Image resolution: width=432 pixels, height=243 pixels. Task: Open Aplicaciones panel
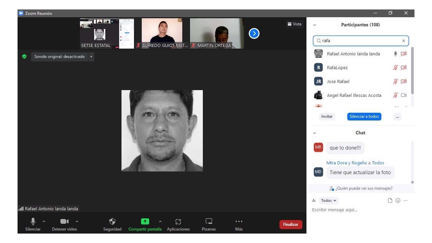click(x=178, y=224)
